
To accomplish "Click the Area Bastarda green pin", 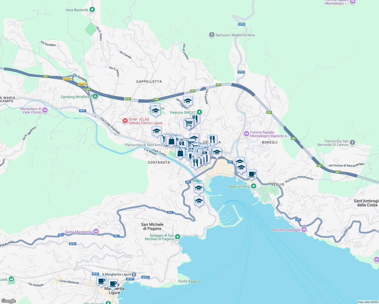I will click(x=92, y=10).
